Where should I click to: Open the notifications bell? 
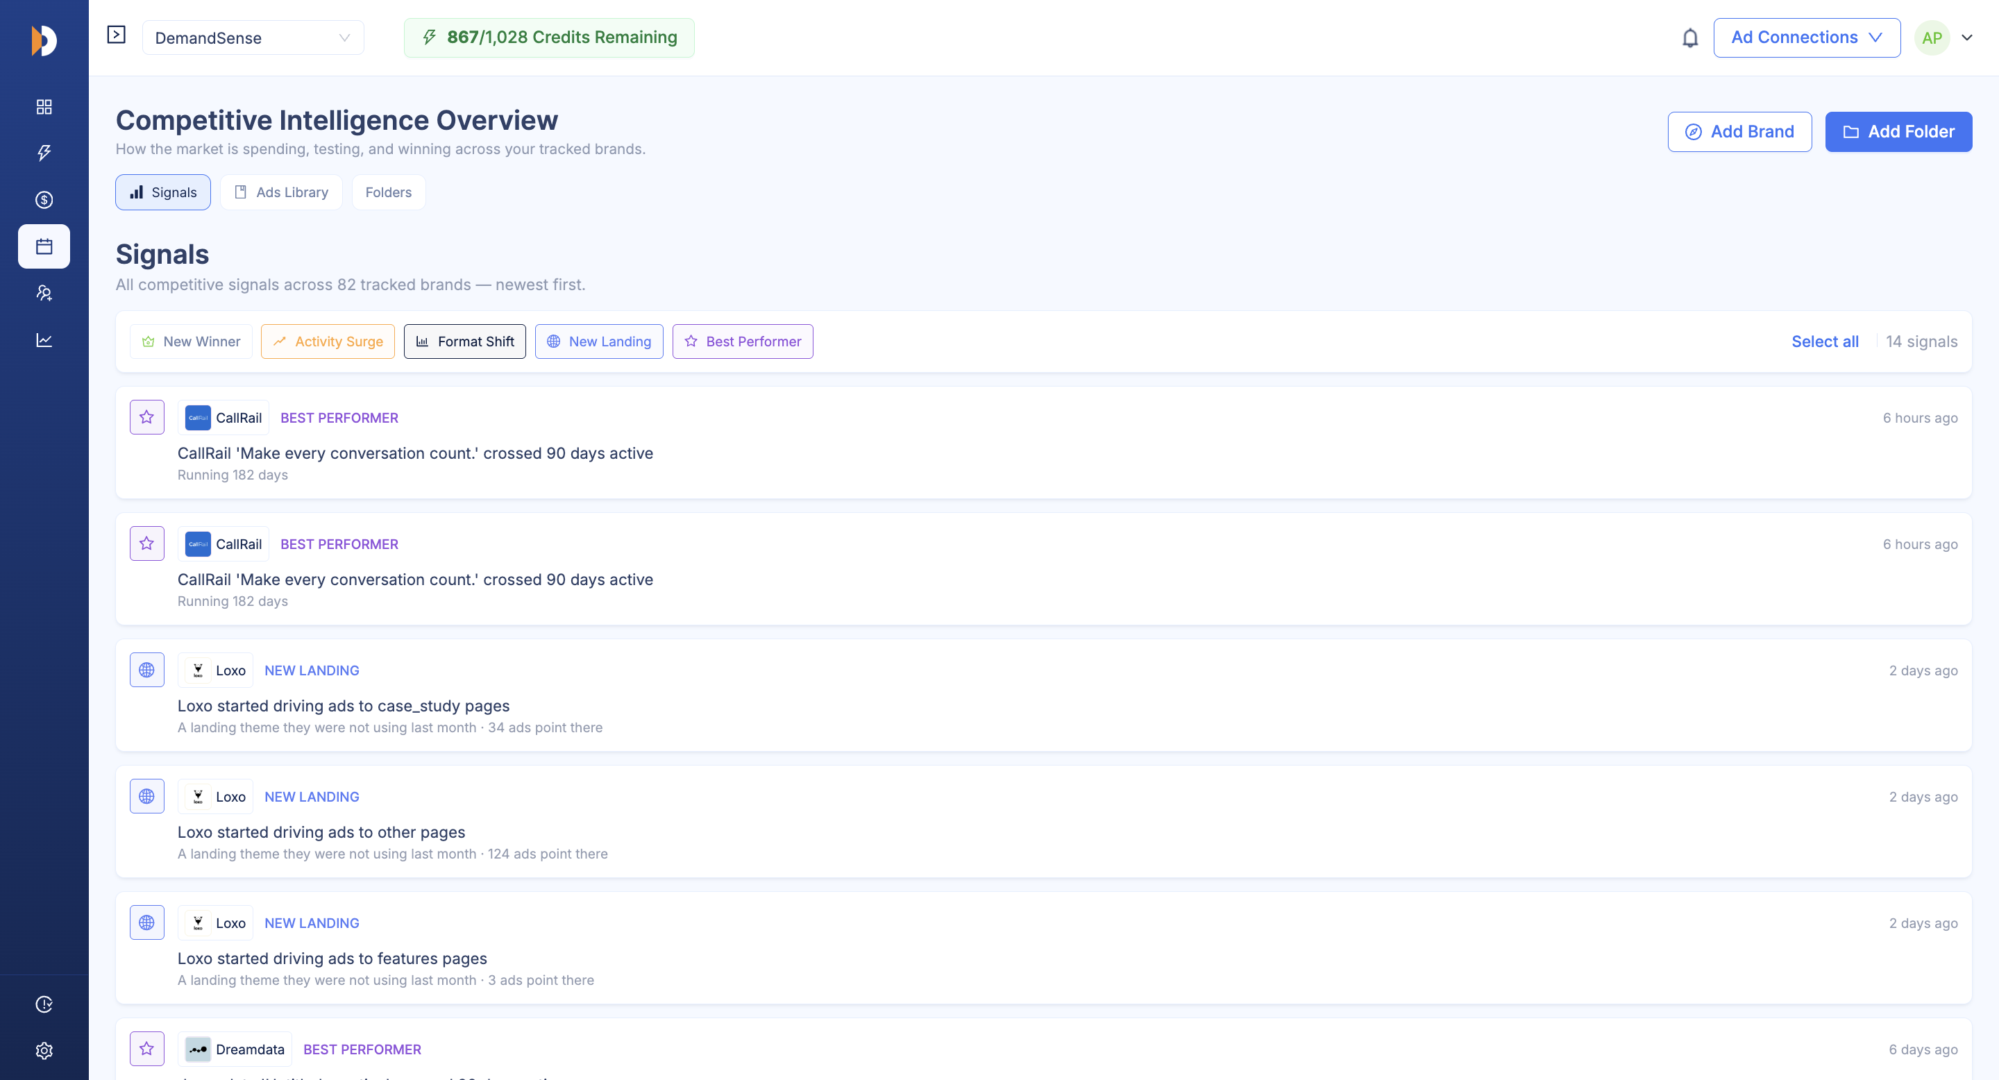pos(1690,38)
